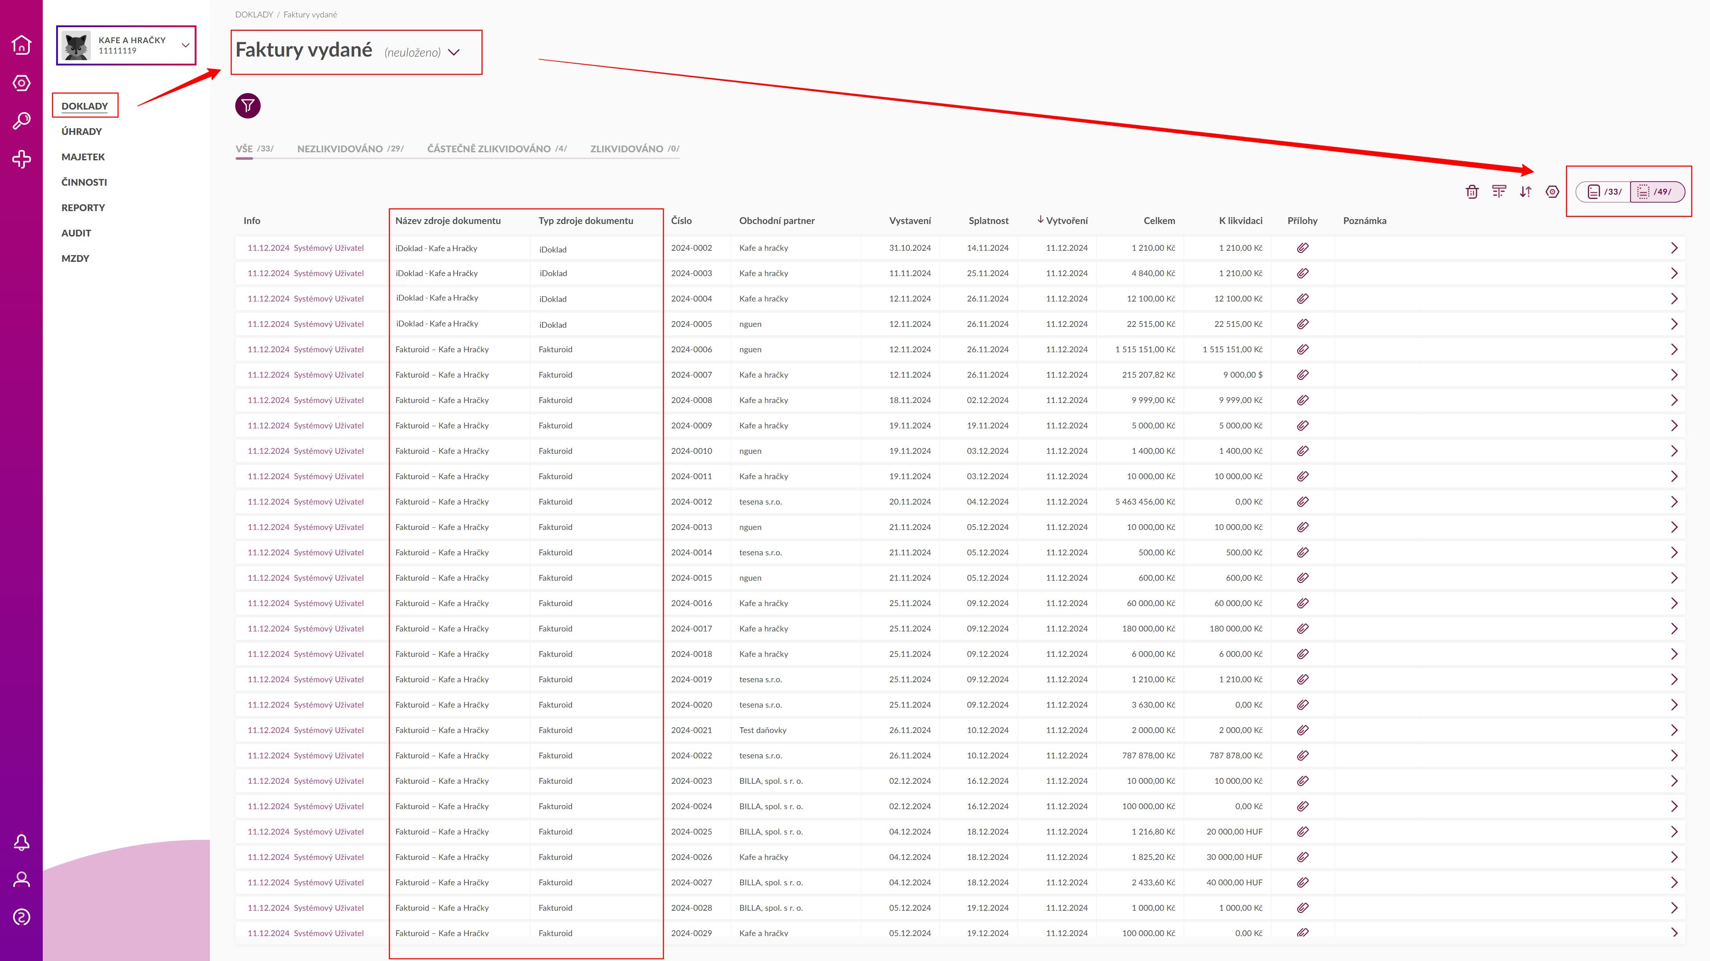The height and width of the screenshot is (961, 1710).
Task: Expand the Faktury vydané view dropdown chevron
Action: [454, 53]
